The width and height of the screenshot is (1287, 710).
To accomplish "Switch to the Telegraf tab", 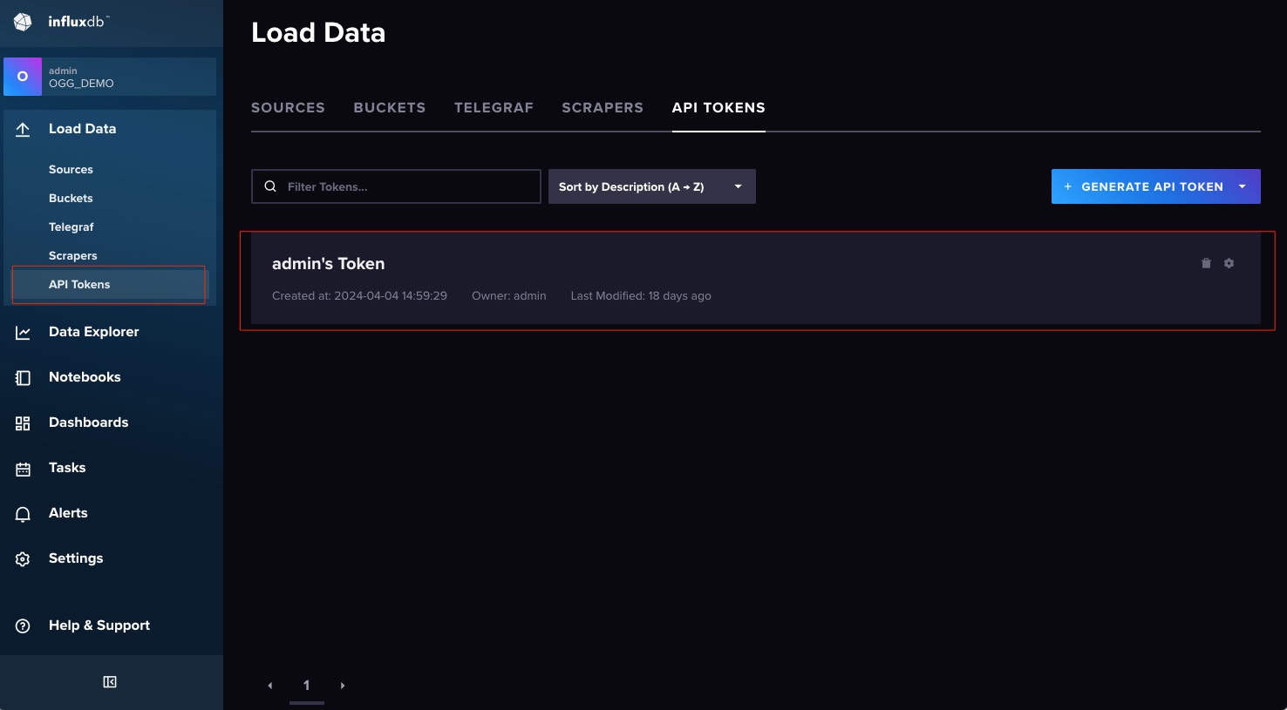I will click(x=494, y=108).
